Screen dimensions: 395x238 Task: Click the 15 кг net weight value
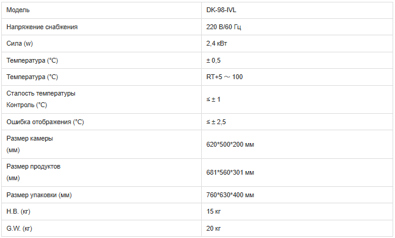213,211
